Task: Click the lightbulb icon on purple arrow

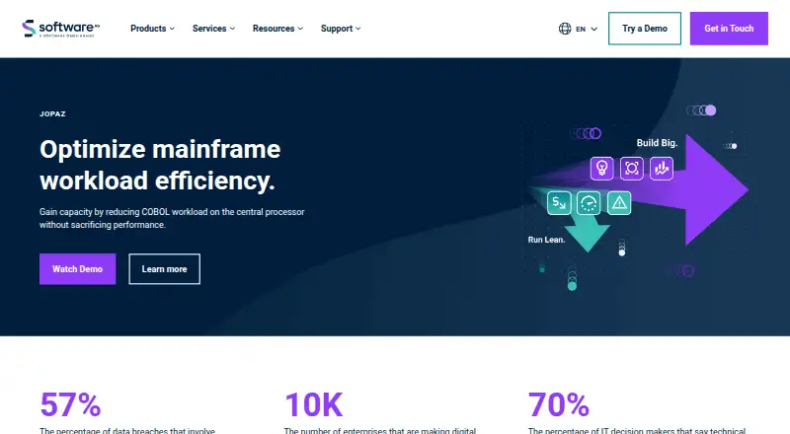Action: pyautogui.click(x=602, y=168)
